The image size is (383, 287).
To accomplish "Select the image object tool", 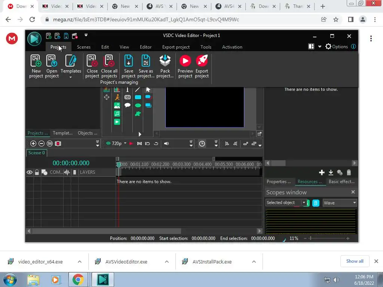I will tap(117, 105).
